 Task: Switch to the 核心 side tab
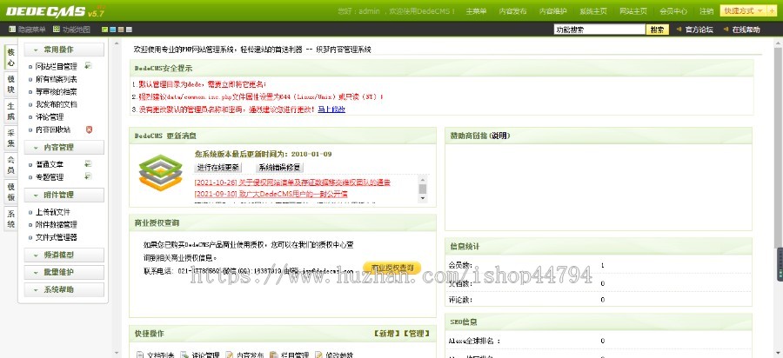[11, 57]
